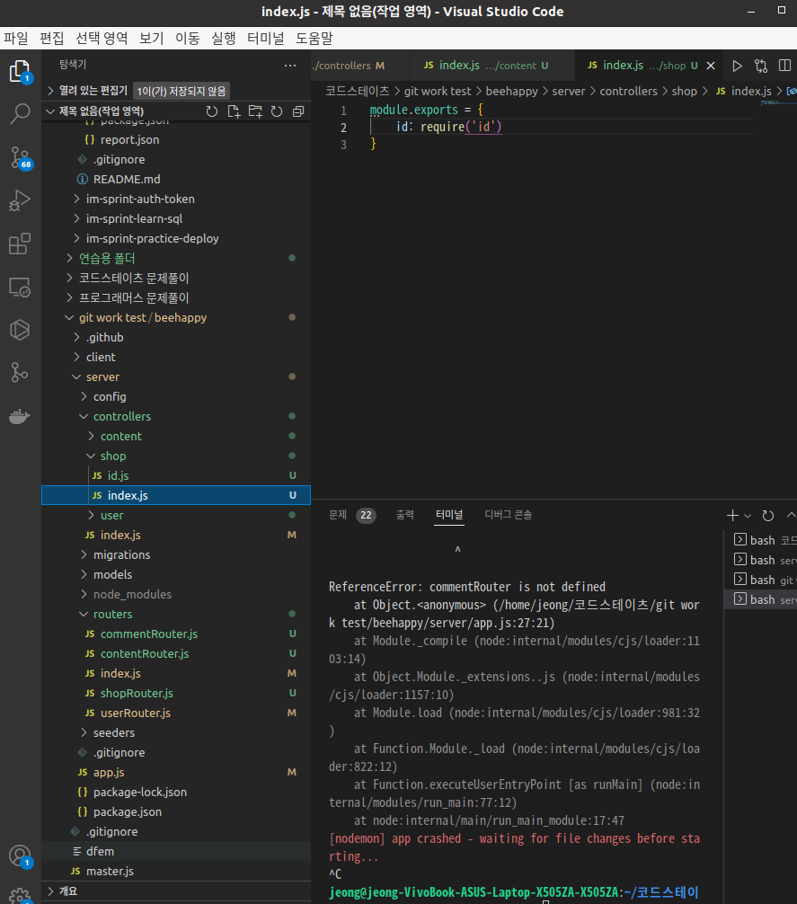Open Source Control view with 68 changes
Viewport: 797px width, 904px height.
point(20,157)
